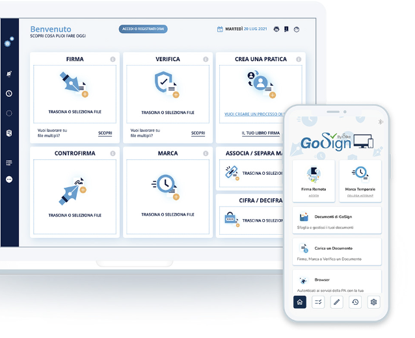The image size is (415, 338).
Task: Select history clock tab in phone bar
Action: coord(355,302)
